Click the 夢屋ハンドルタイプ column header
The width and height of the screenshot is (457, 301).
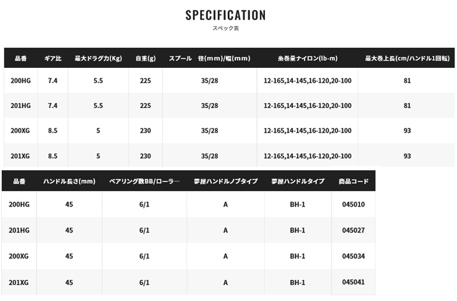(298, 181)
